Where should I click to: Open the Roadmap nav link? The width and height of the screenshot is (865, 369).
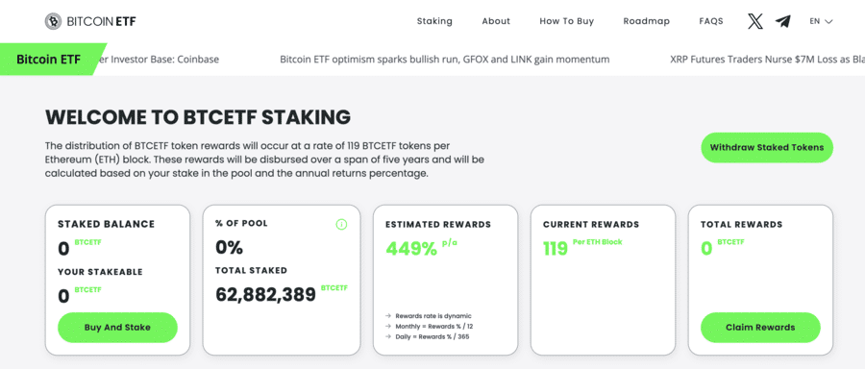coord(646,21)
